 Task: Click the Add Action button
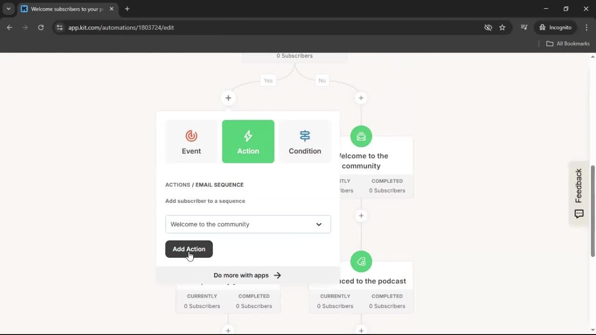pos(189,249)
